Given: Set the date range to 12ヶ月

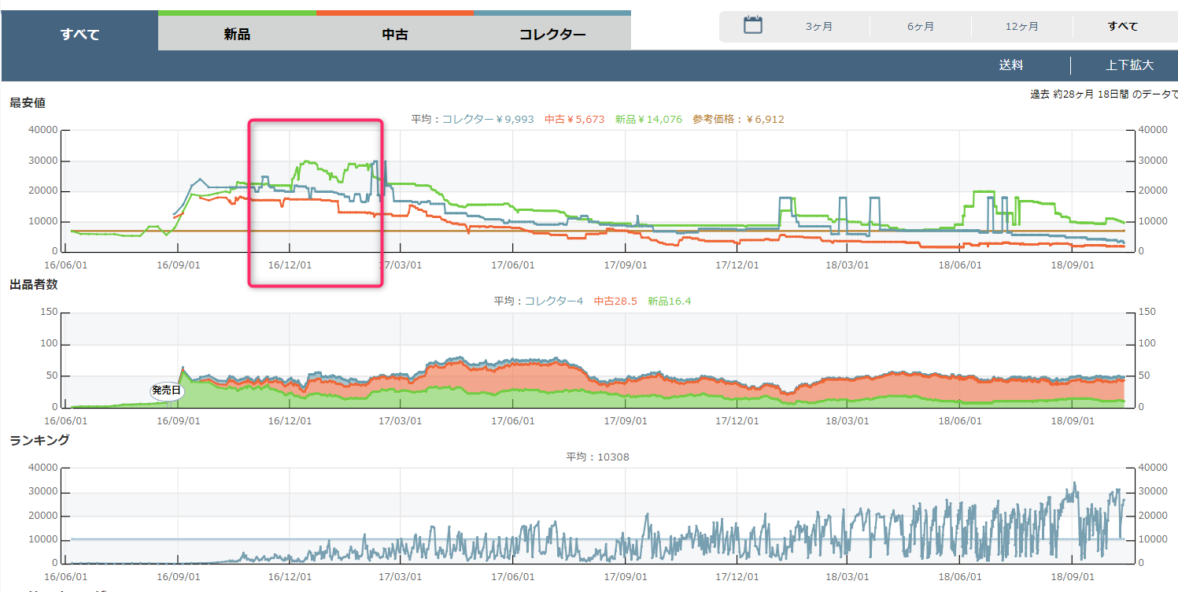Looking at the screenshot, I should coord(1021,27).
